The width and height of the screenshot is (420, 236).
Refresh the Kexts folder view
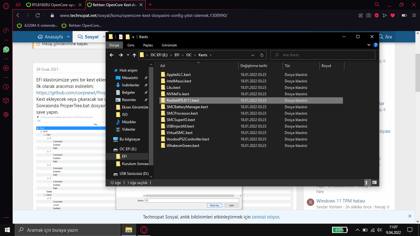pos(262,55)
